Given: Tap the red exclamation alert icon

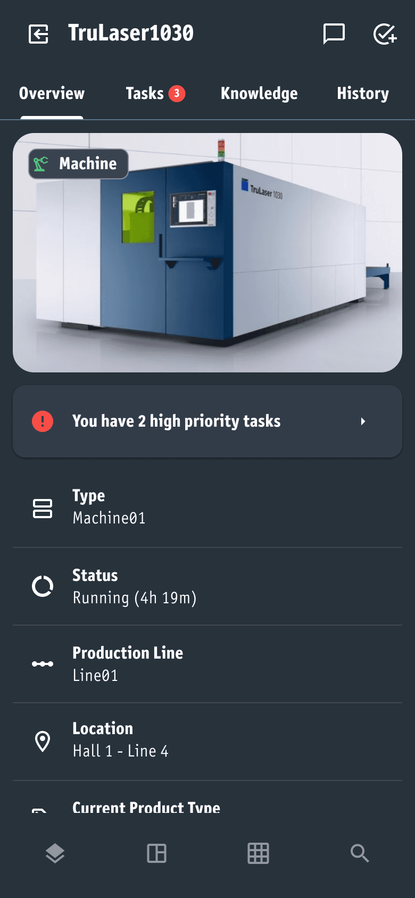Looking at the screenshot, I should click(x=42, y=421).
